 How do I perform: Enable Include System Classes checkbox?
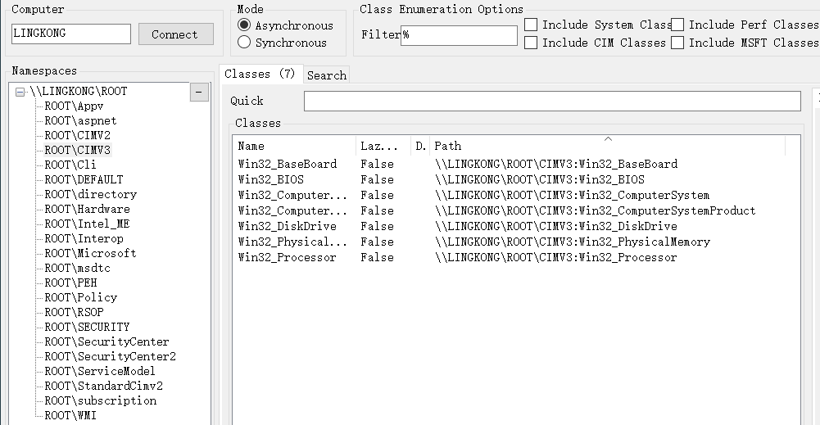(531, 25)
